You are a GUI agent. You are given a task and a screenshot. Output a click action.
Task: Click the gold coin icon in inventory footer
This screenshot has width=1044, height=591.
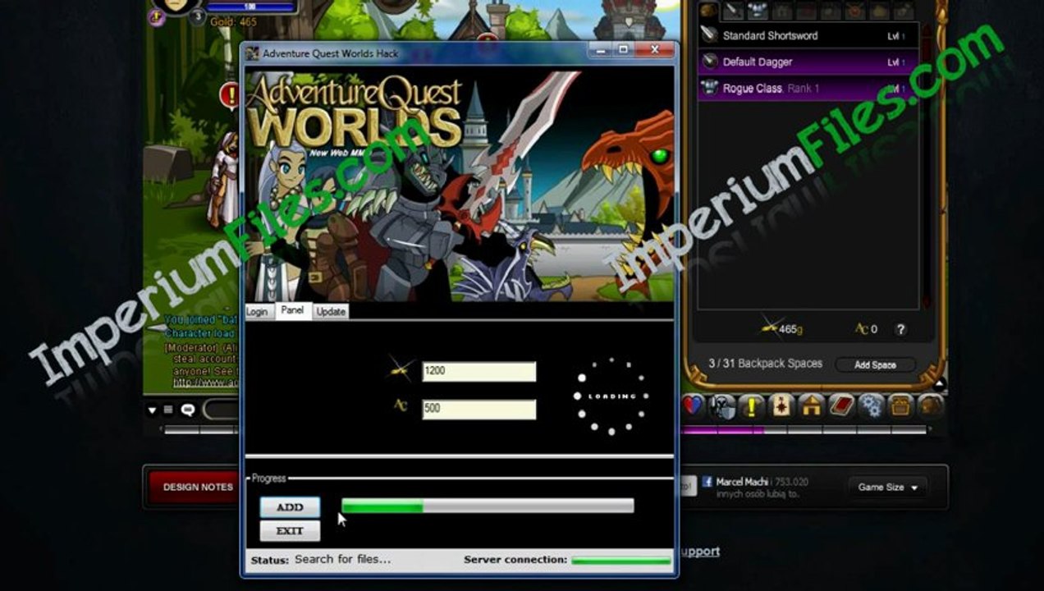[768, 327]
